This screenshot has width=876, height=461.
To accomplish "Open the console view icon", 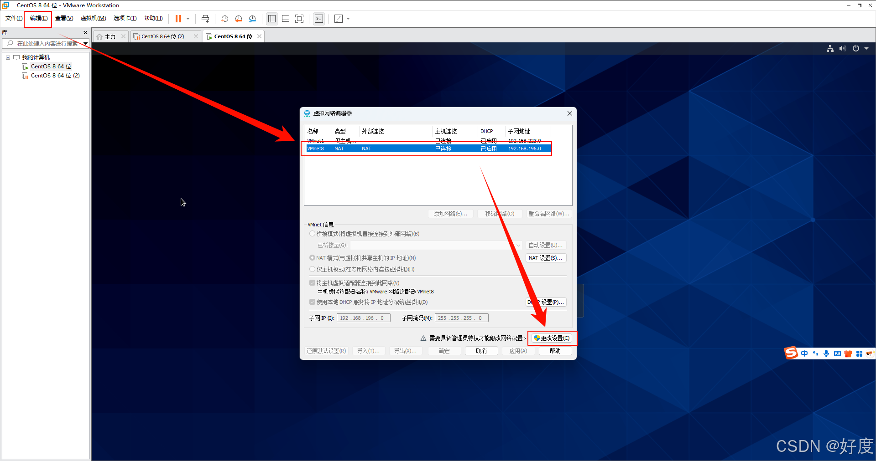I will 319,19.
